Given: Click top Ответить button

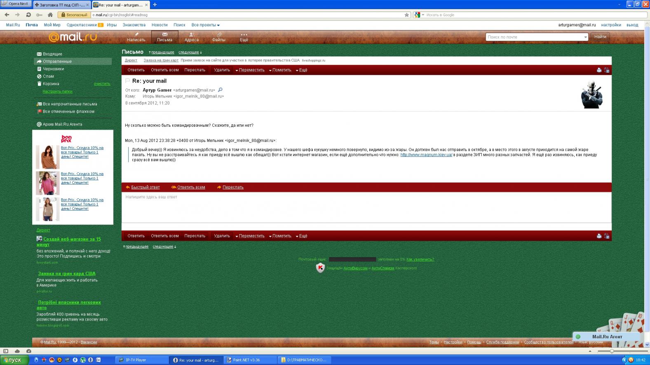Looking at the screenshot, I should (136, 70).
